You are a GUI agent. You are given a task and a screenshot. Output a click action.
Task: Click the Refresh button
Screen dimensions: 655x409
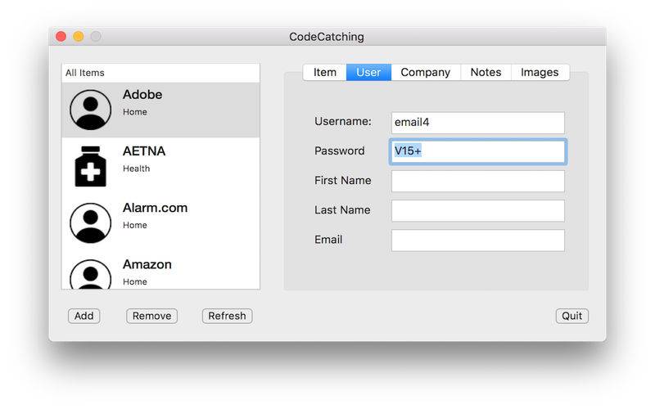pyautogui.click(x=228, y=316)
